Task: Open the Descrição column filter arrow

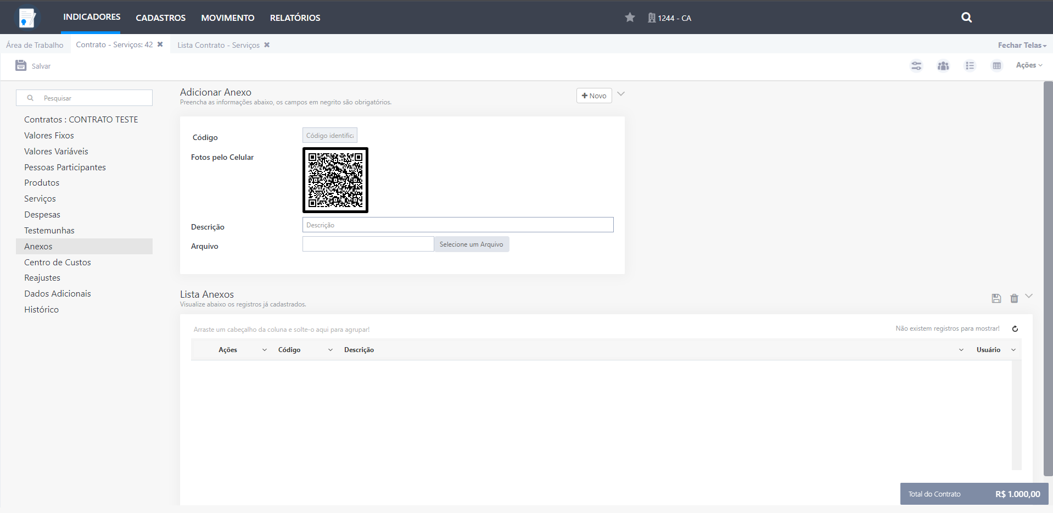Action: 961,350
